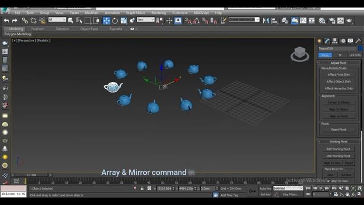This screenshot has width=364, height=205.
Task: Open the Material Editor icon
Action: click(322, 20)
